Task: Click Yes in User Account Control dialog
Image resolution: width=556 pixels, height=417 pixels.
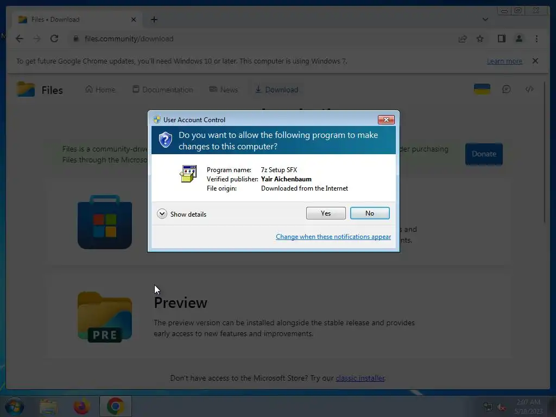Action: pos(326,213)
